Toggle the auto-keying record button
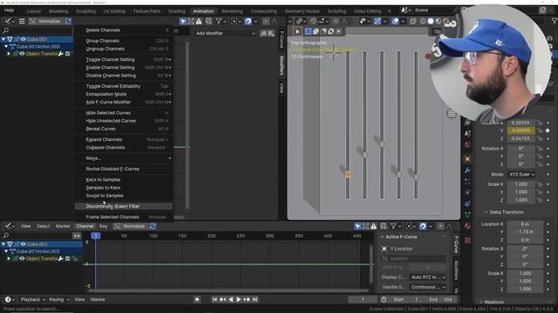 197,299
